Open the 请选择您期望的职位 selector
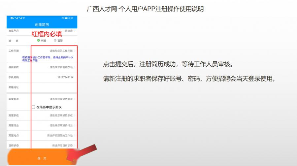 click(x=62, y=116)
